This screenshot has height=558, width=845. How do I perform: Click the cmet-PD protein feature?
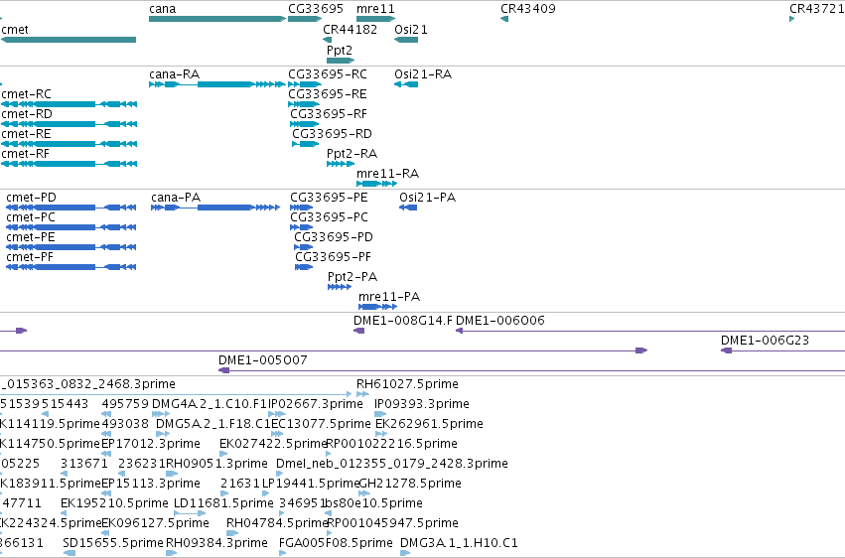point(71,208)
